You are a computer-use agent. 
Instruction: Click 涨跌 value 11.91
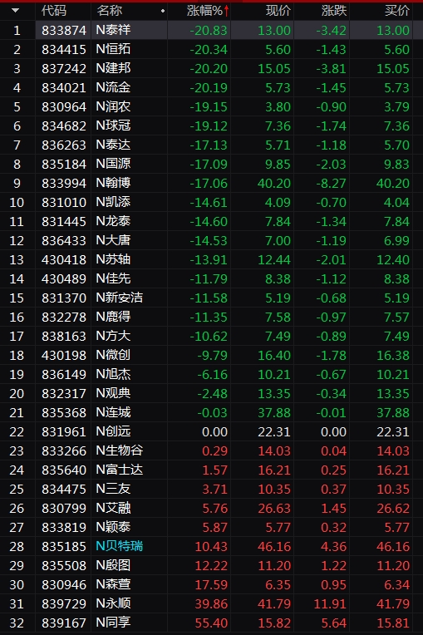pyautogui.click(x=330, y=603)
